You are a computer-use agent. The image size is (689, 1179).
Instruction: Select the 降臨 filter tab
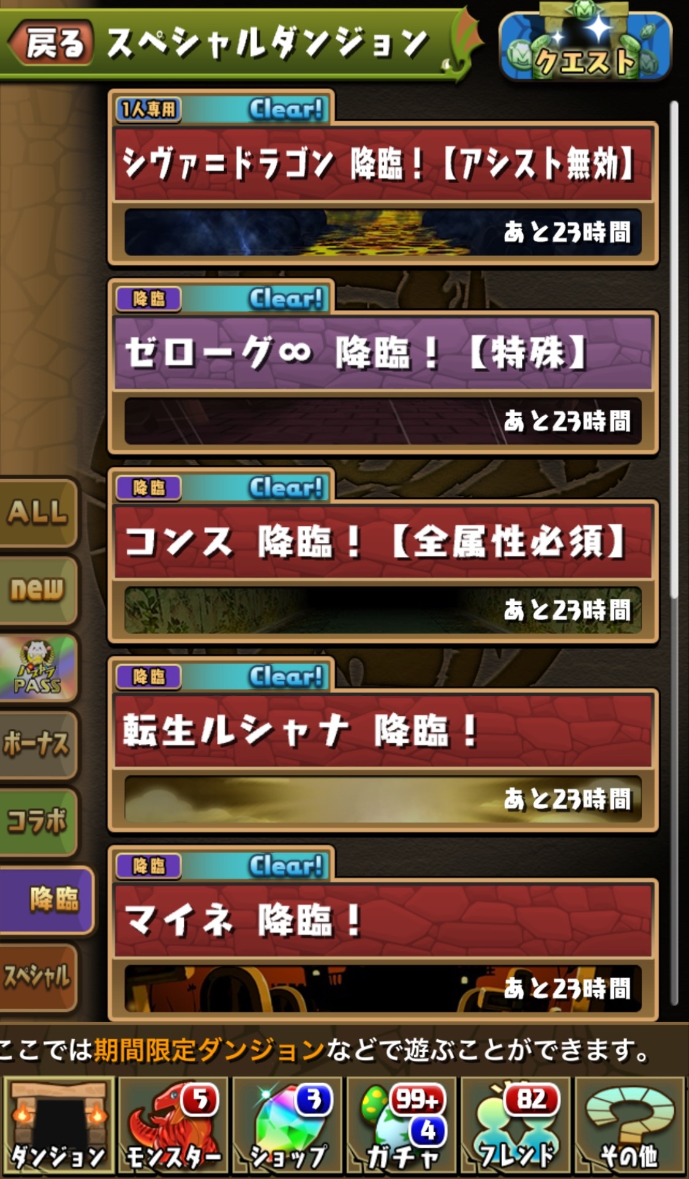(47, 900)
